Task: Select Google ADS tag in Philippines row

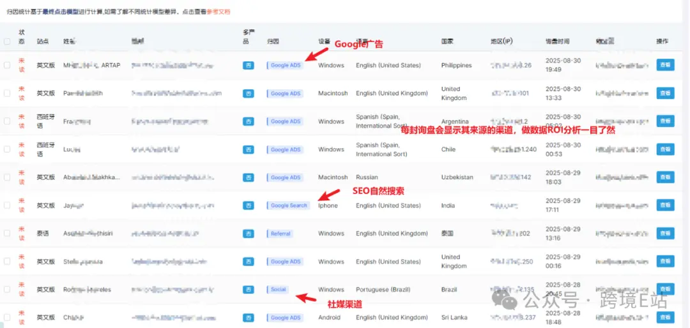Action: pyautogui.click(x=285, y=65)
